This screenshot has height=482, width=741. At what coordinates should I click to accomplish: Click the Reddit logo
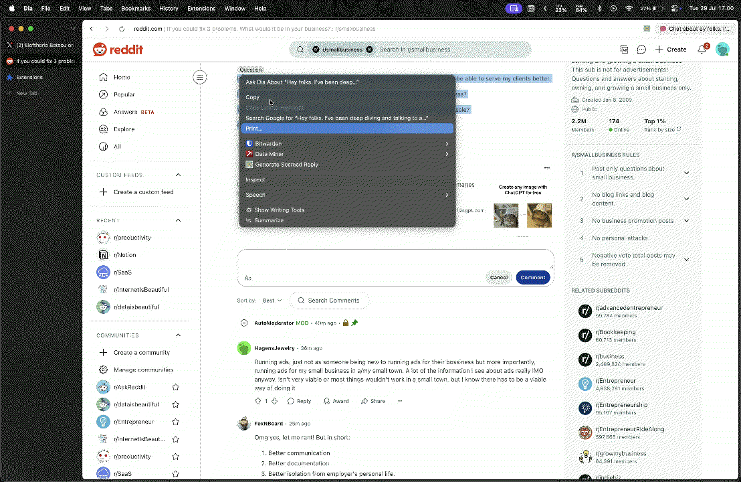tap(118, 49)
